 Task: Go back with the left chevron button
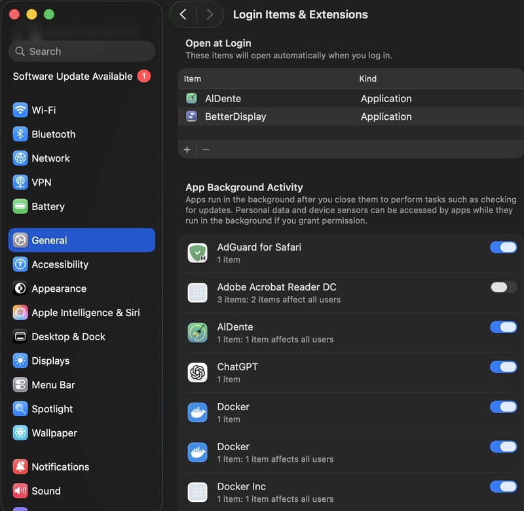(x=183, y=14)
